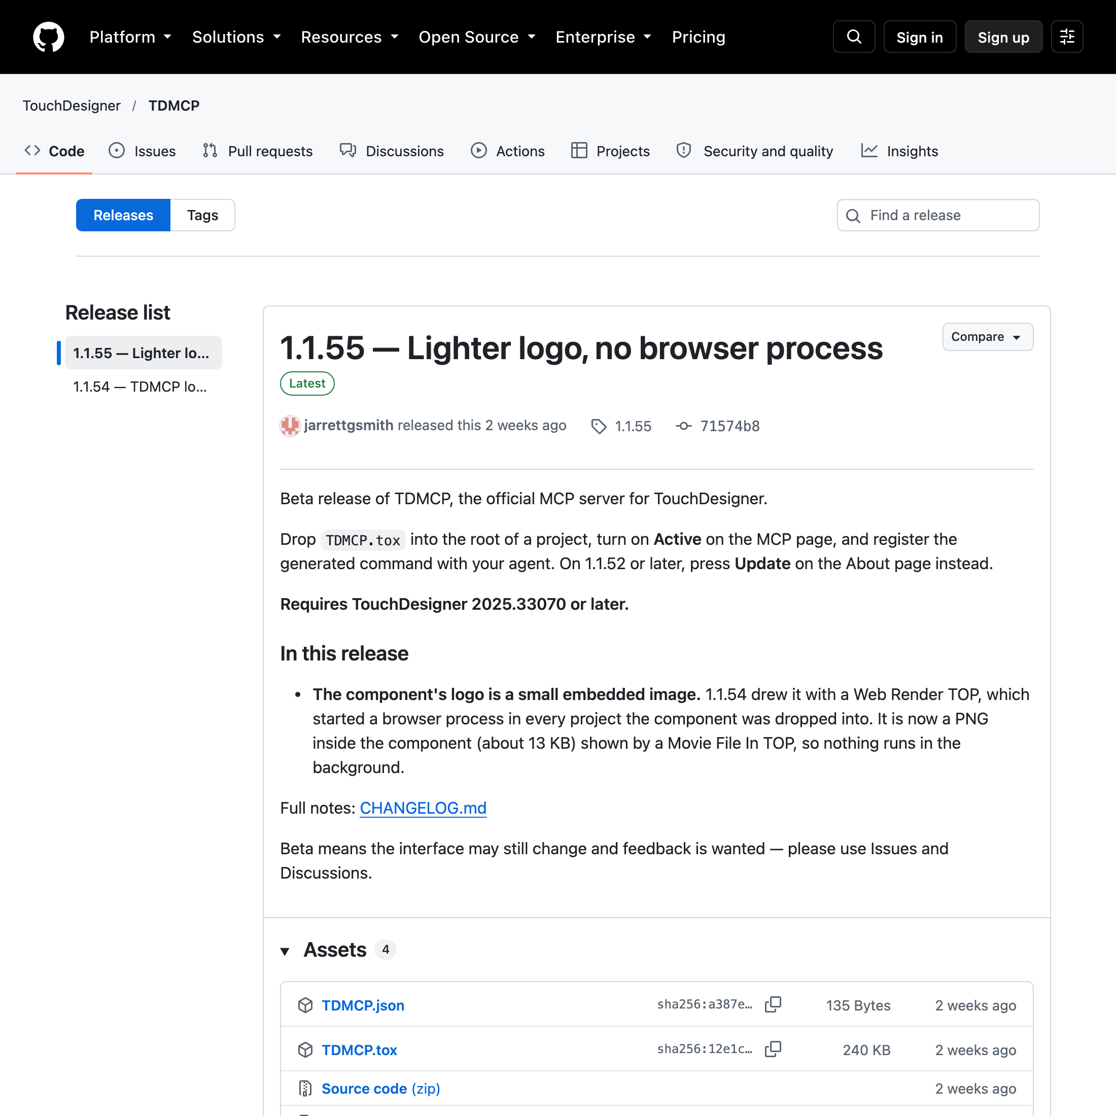Open the Actions tab
The height and width of the screenshot is (1116, 1116).
[x=508, y=151]
